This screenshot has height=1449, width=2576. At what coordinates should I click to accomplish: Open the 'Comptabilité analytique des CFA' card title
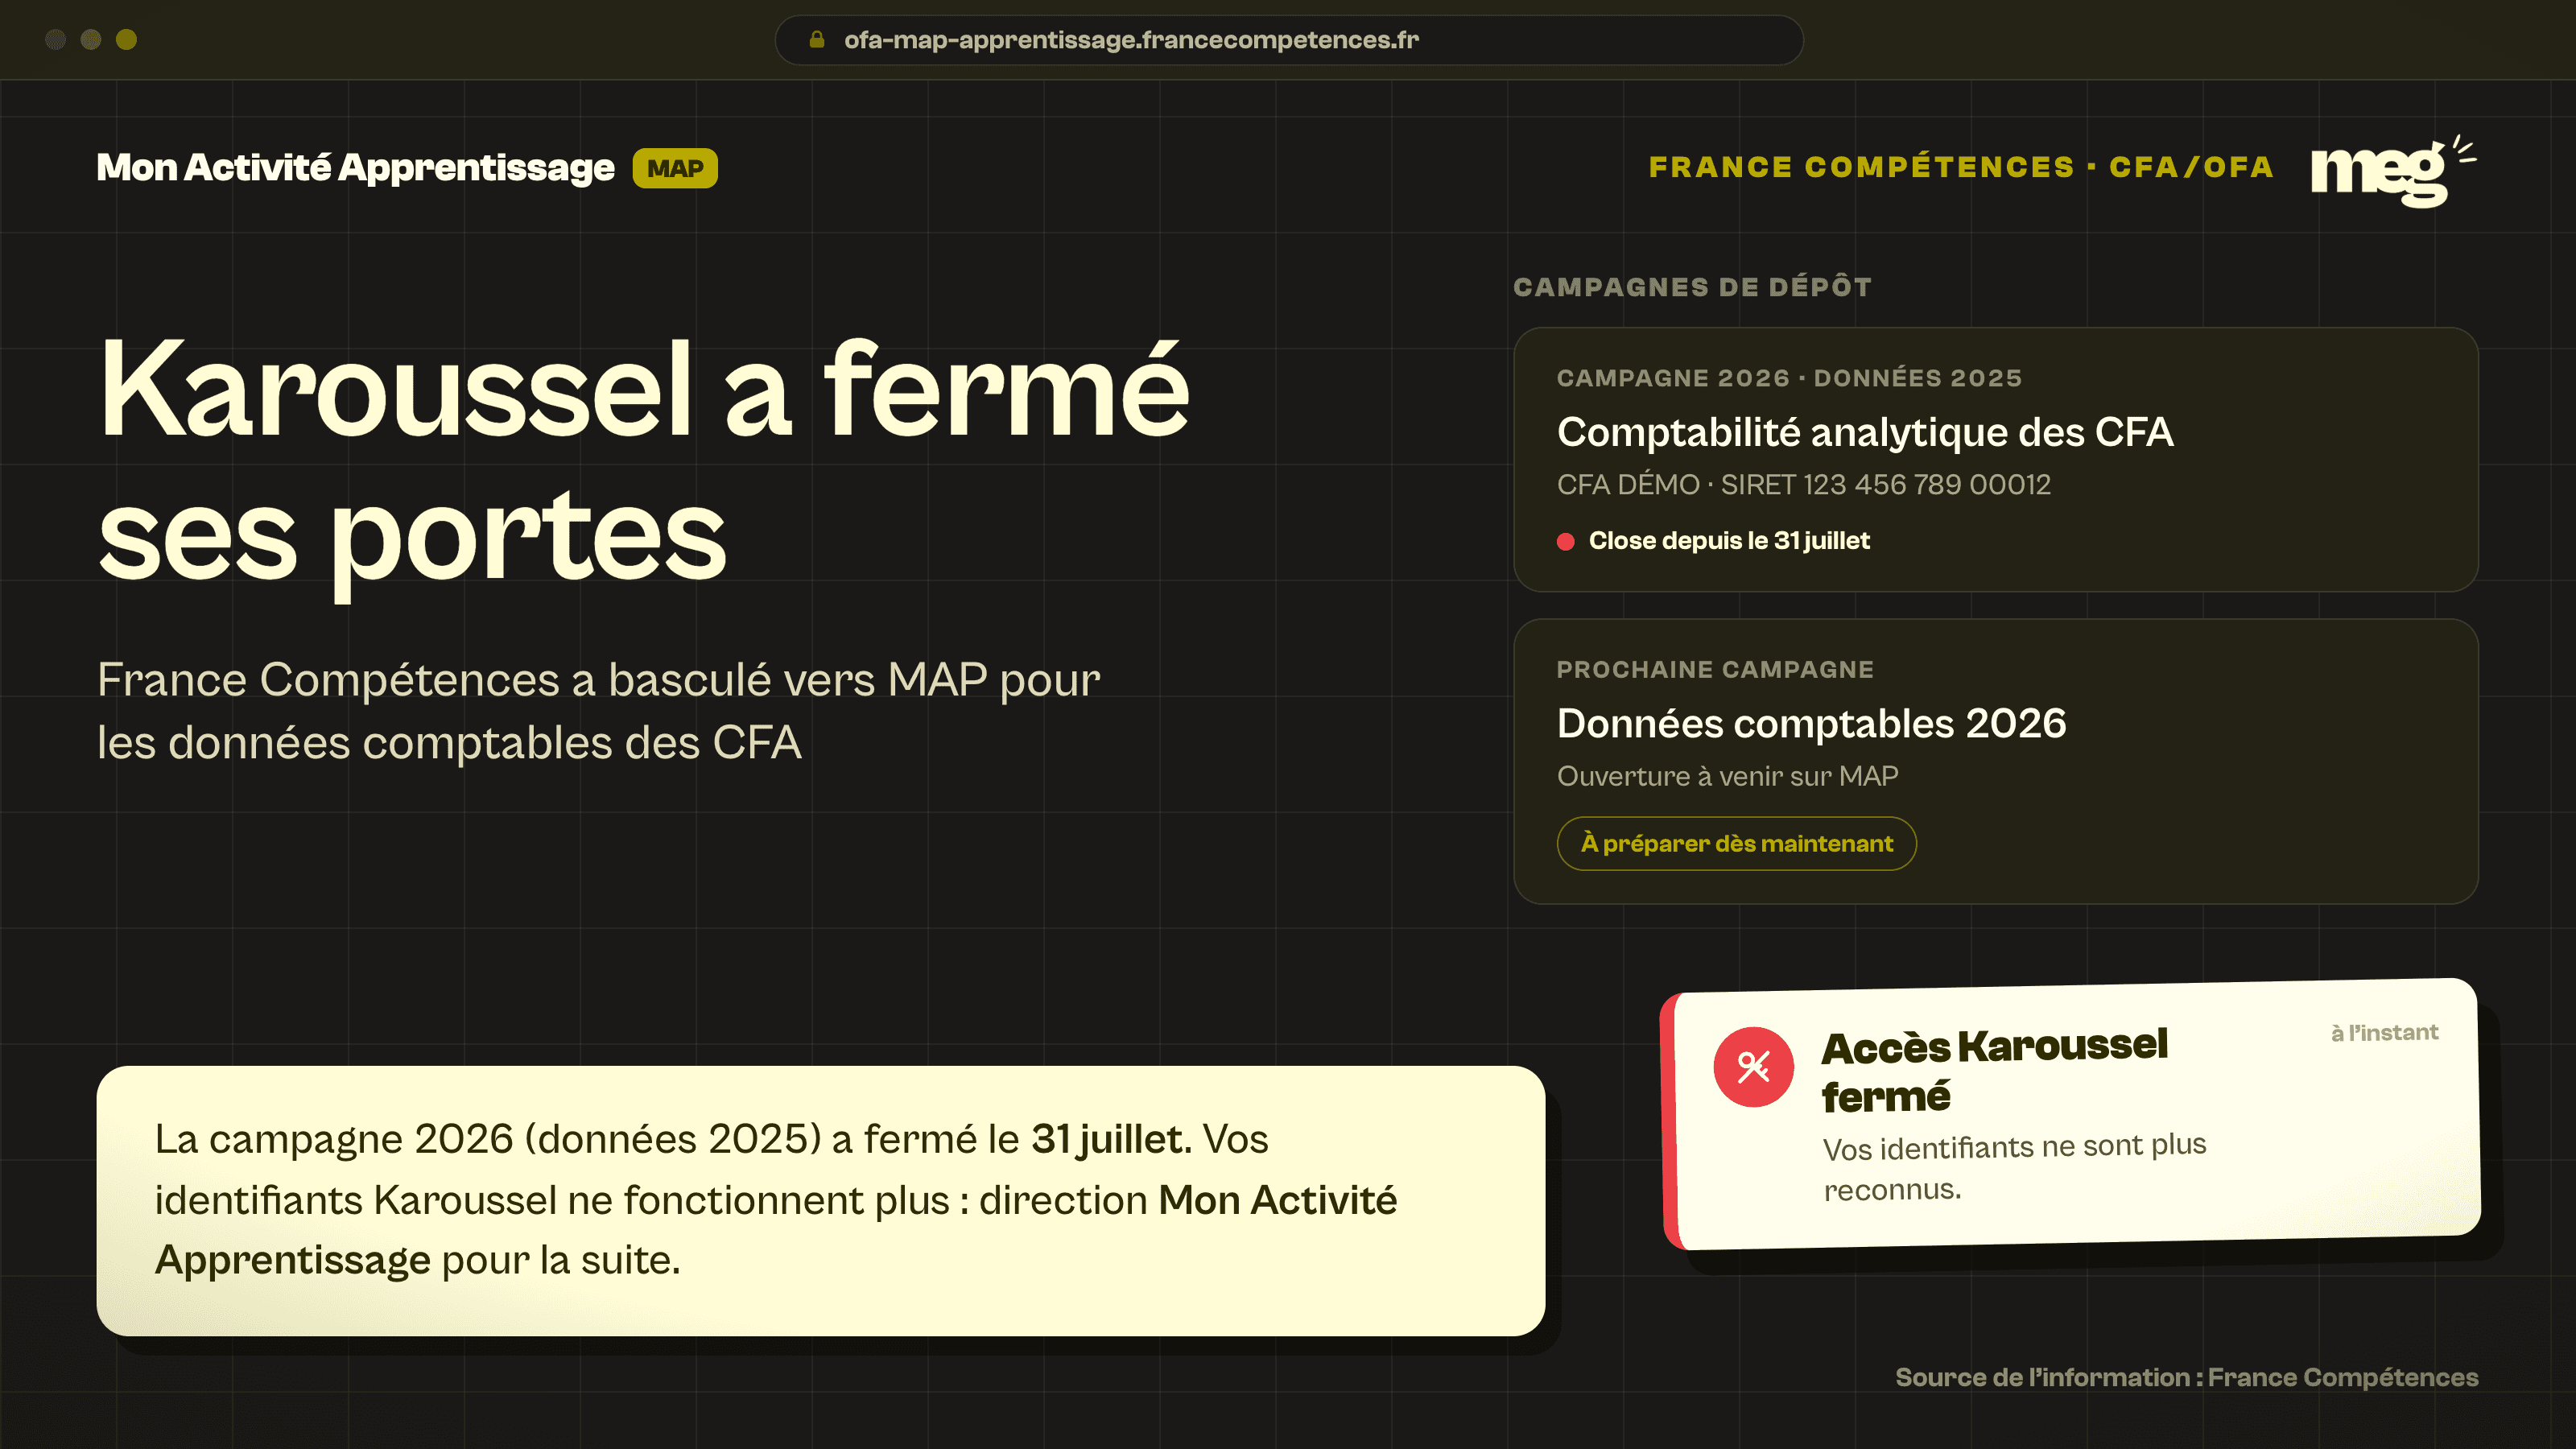(1864, 432)
